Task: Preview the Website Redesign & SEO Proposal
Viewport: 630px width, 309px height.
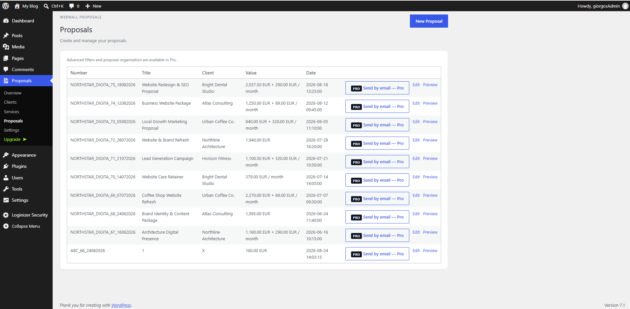Action: pos(430,85)
